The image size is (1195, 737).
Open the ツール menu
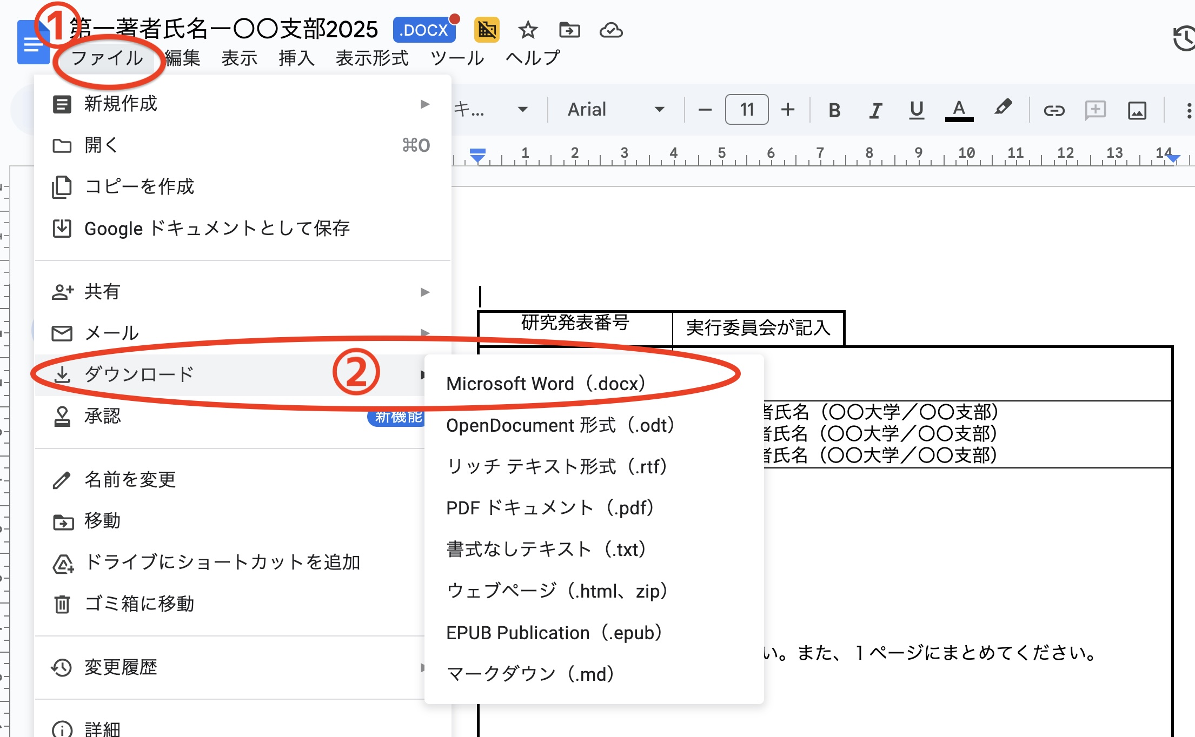click(x=457, y=58)
